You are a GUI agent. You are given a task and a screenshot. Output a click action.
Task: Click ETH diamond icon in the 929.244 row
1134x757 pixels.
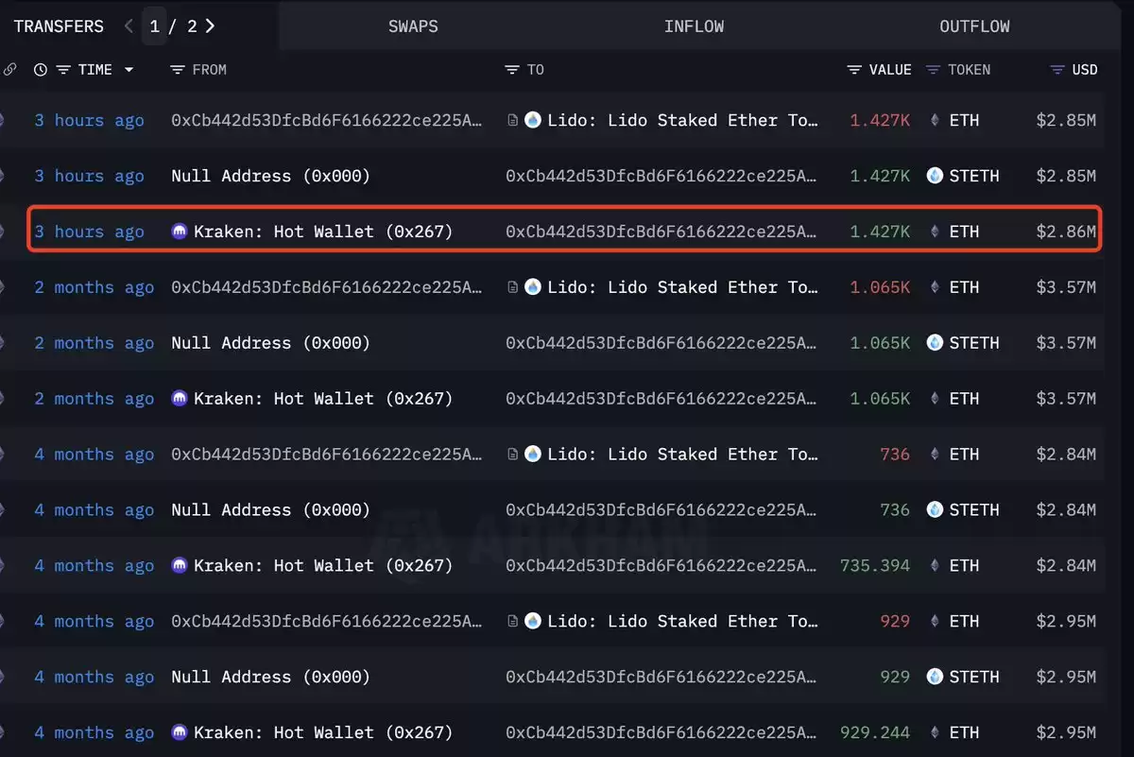(x=936, y=732)
